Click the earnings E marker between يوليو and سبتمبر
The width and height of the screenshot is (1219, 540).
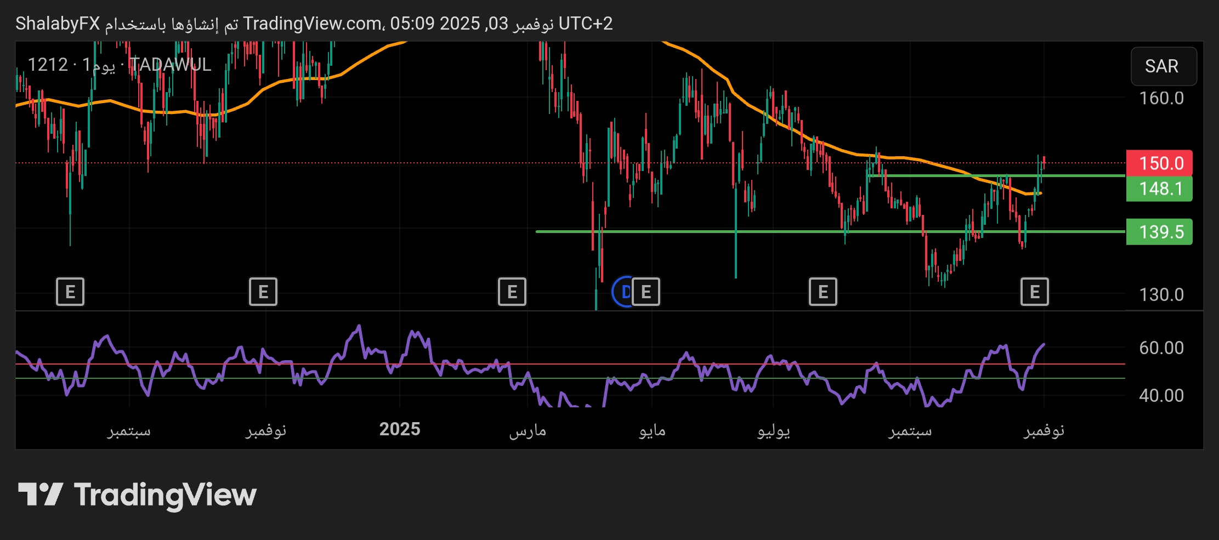(823, 292)
